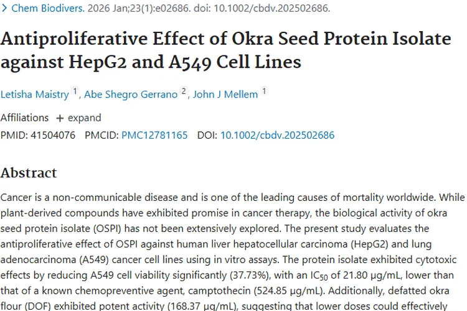Click affiliation superscript 1 after Letisha Maistry

(76, 92)
